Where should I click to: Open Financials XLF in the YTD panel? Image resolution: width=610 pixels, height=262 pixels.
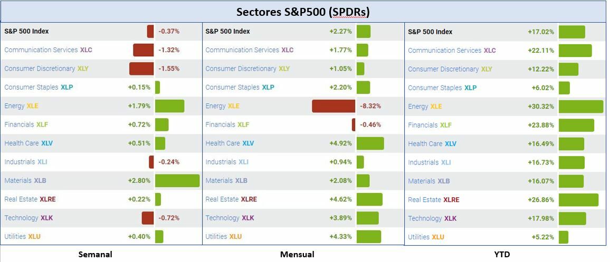coord(430,125)
